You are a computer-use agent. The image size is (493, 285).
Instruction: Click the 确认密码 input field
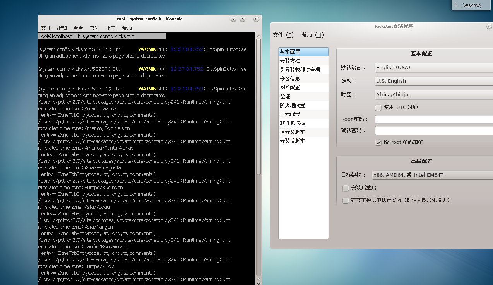(x=434, y=131)
